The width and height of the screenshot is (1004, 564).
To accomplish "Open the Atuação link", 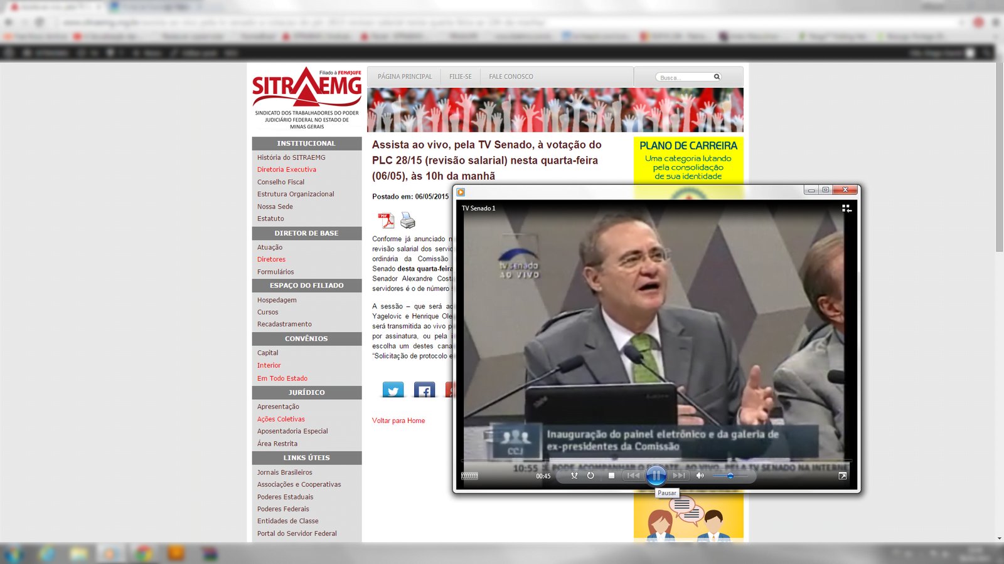I will coord(270,248).
